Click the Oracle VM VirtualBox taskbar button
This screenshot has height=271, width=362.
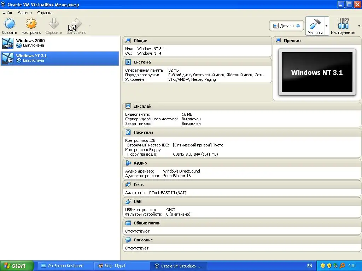(179, 266)
